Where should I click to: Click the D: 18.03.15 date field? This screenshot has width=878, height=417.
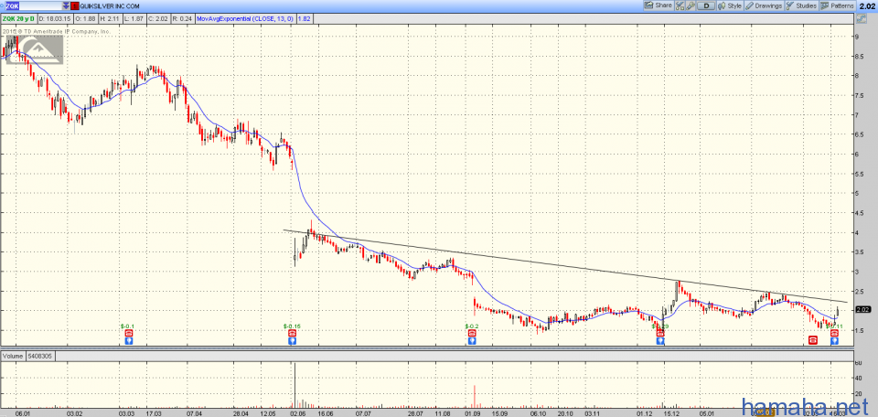pyautogui.click(x=56, y=18)
